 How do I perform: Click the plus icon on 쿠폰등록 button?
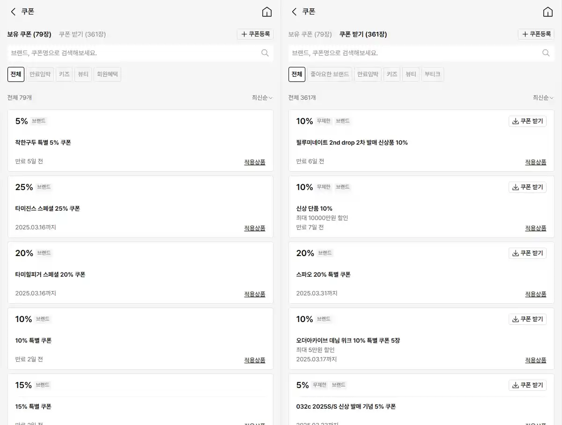point(244,34)
